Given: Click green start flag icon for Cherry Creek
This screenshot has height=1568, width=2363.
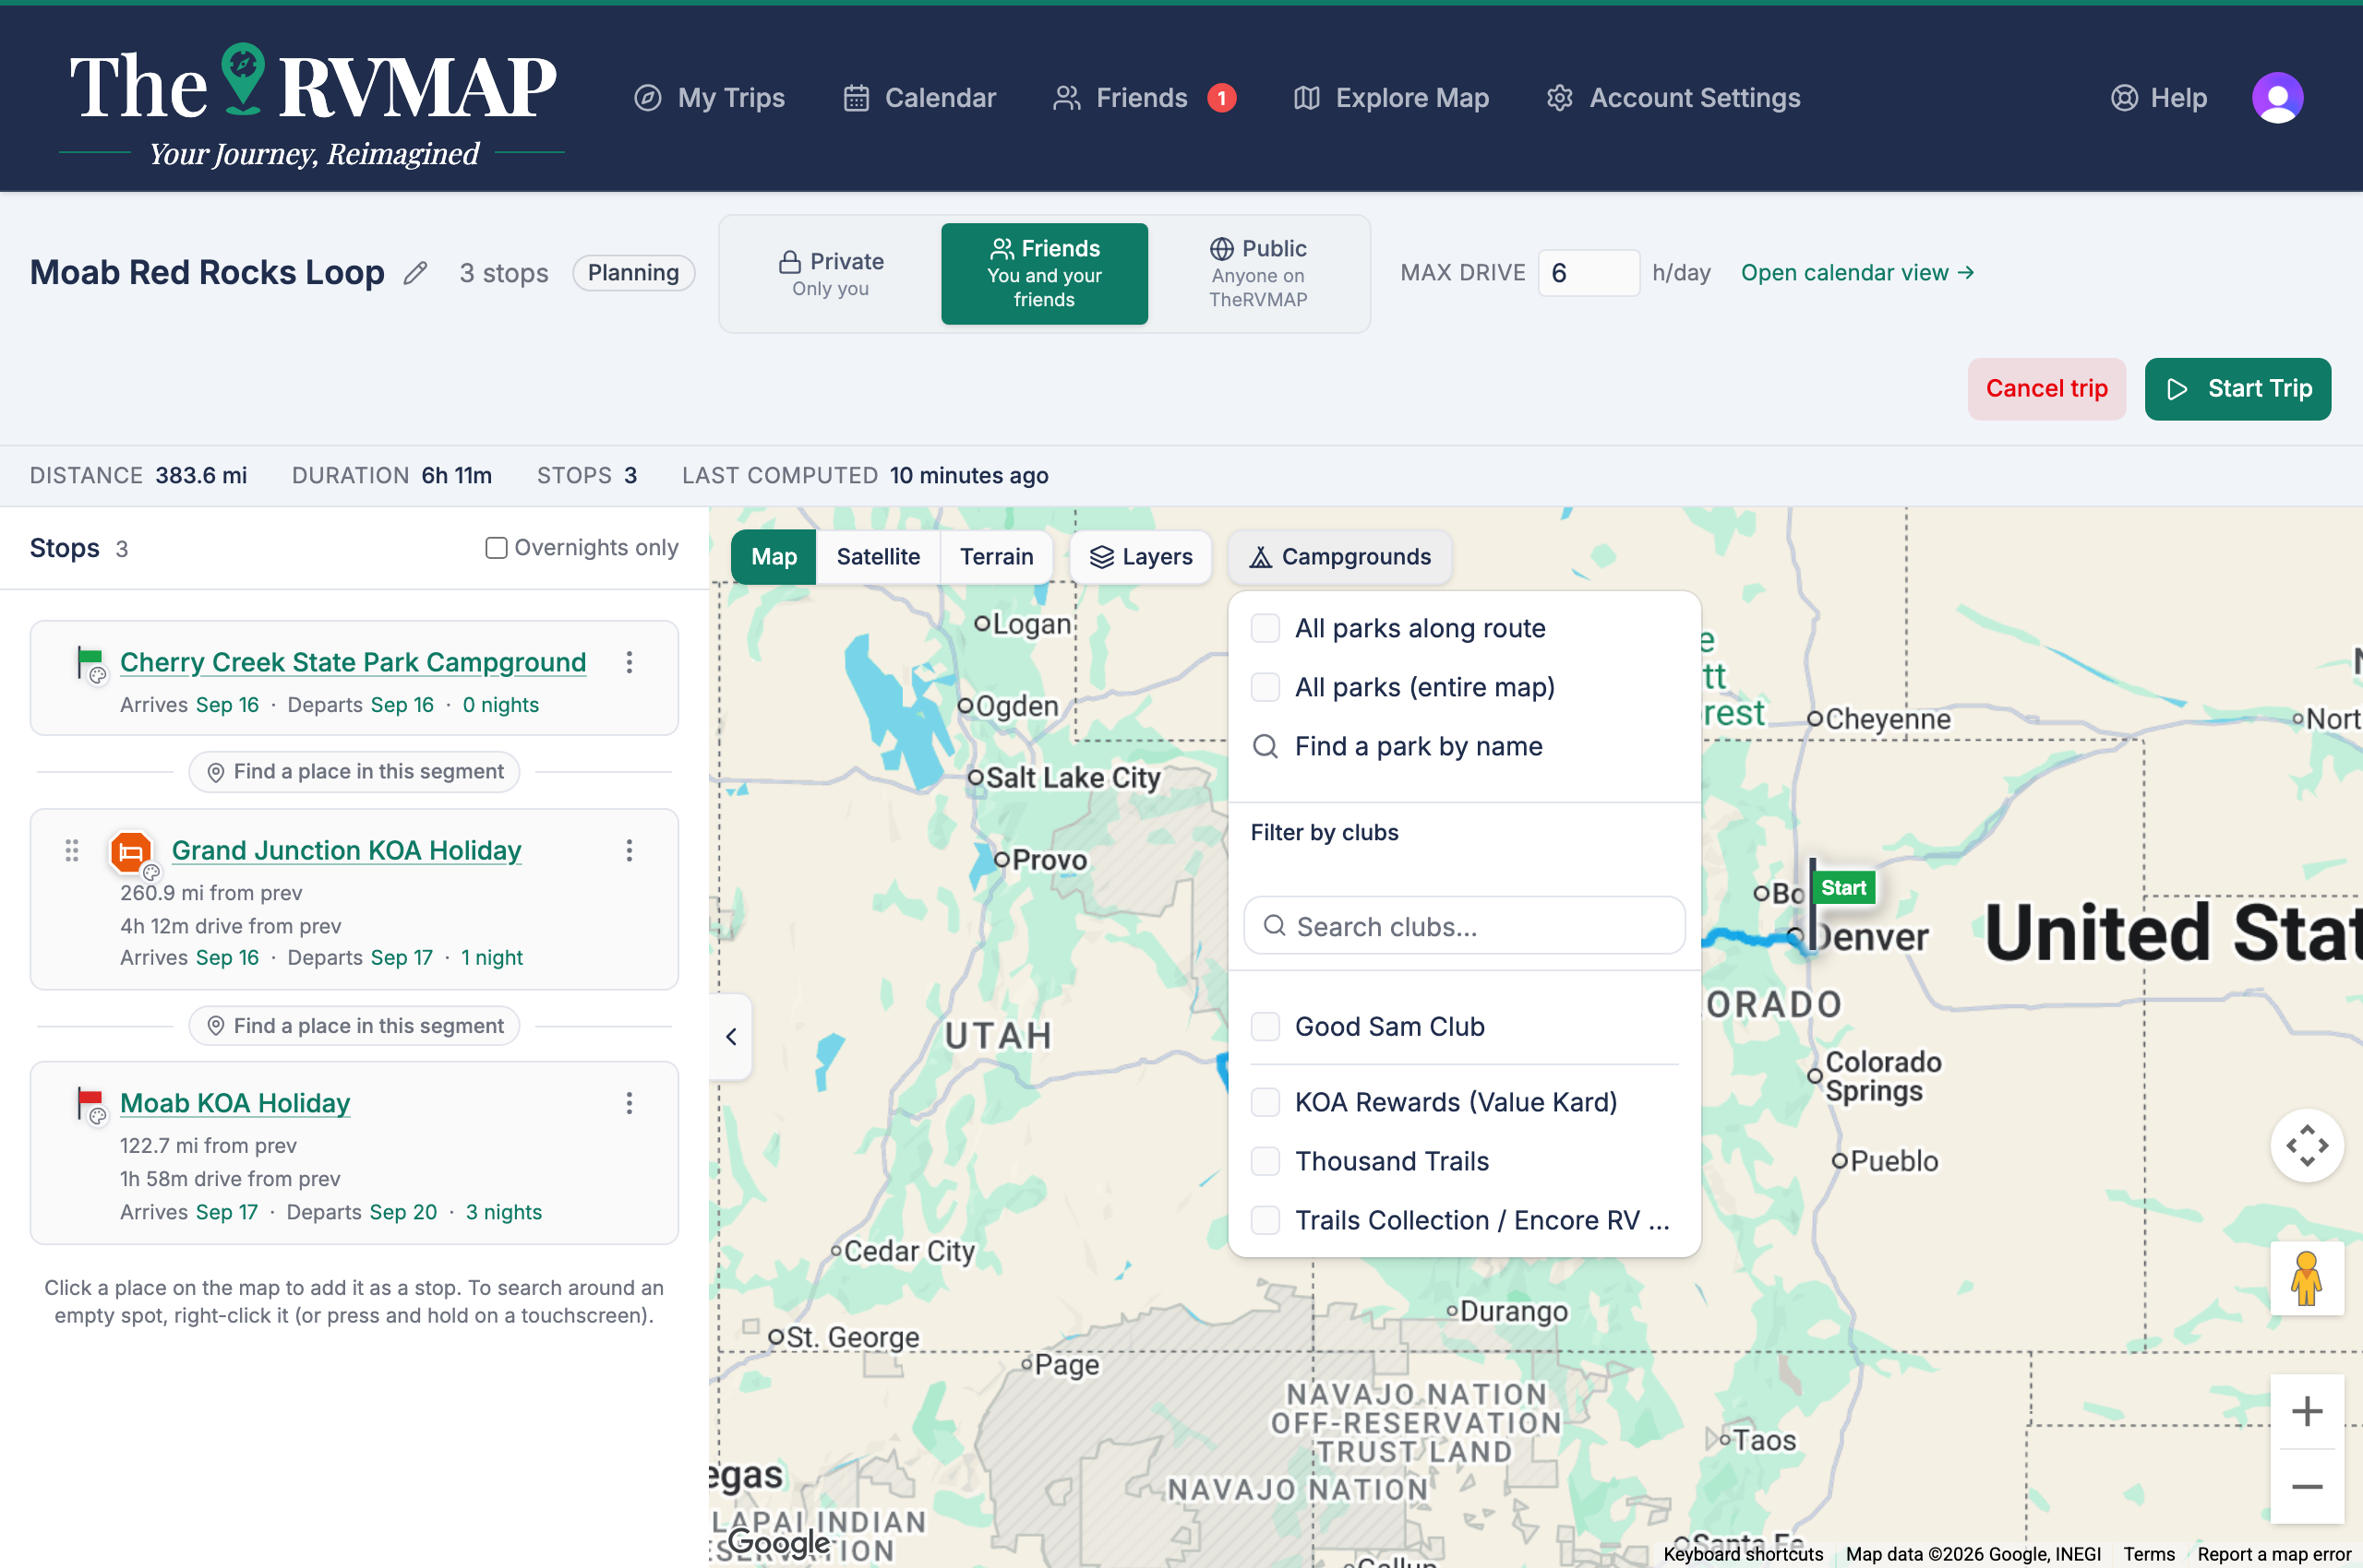Looking at the screenshot, I should 90,661.
